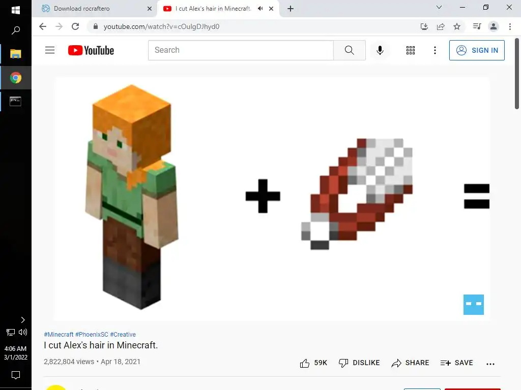Open the YouTube apps grid
521x390 pixels.
click(x=411, y=50)
